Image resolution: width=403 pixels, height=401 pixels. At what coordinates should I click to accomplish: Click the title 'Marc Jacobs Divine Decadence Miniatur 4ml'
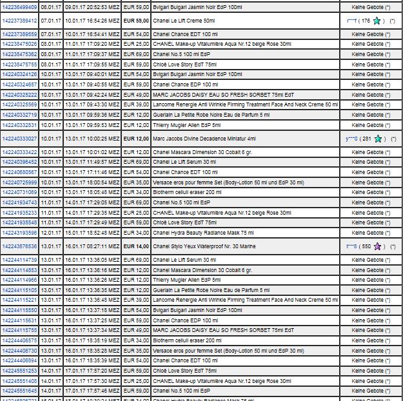(204, 139)
